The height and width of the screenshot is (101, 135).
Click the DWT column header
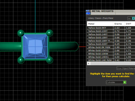pos(130,24)
